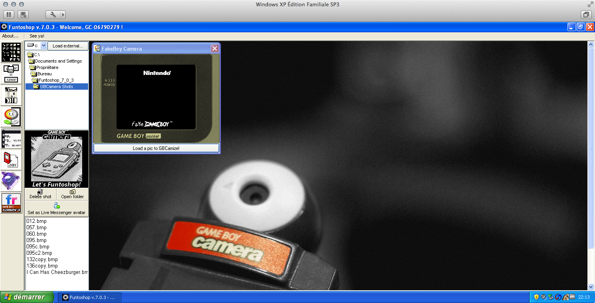Viewport: 595px width, 303px height.
Task: Pause the virtual machine from the toolbar
Action: [x=9, y=15]
